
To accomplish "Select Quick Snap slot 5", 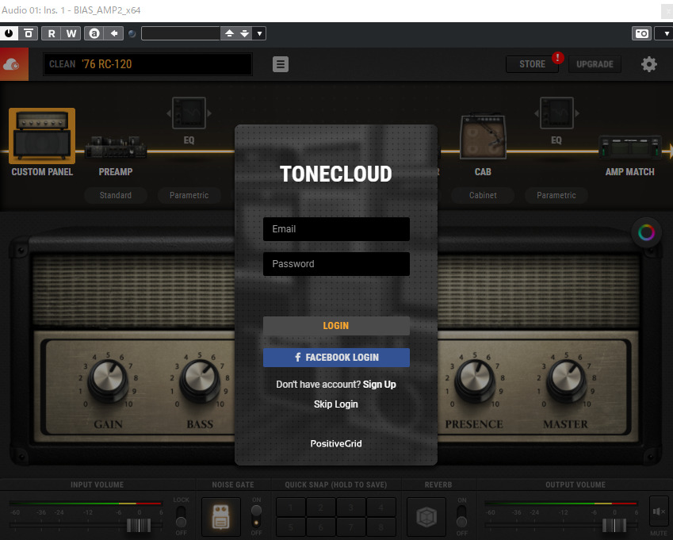I will point(291,527).
